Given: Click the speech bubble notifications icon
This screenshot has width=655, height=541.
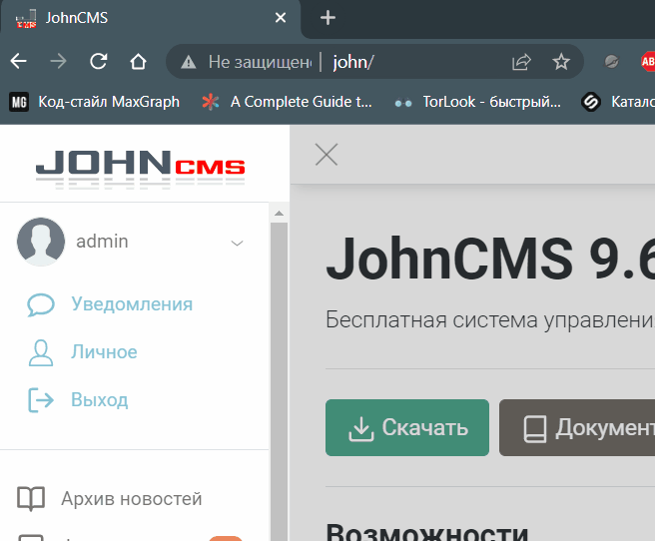Looking at the screenshot, I should (41, 304).
